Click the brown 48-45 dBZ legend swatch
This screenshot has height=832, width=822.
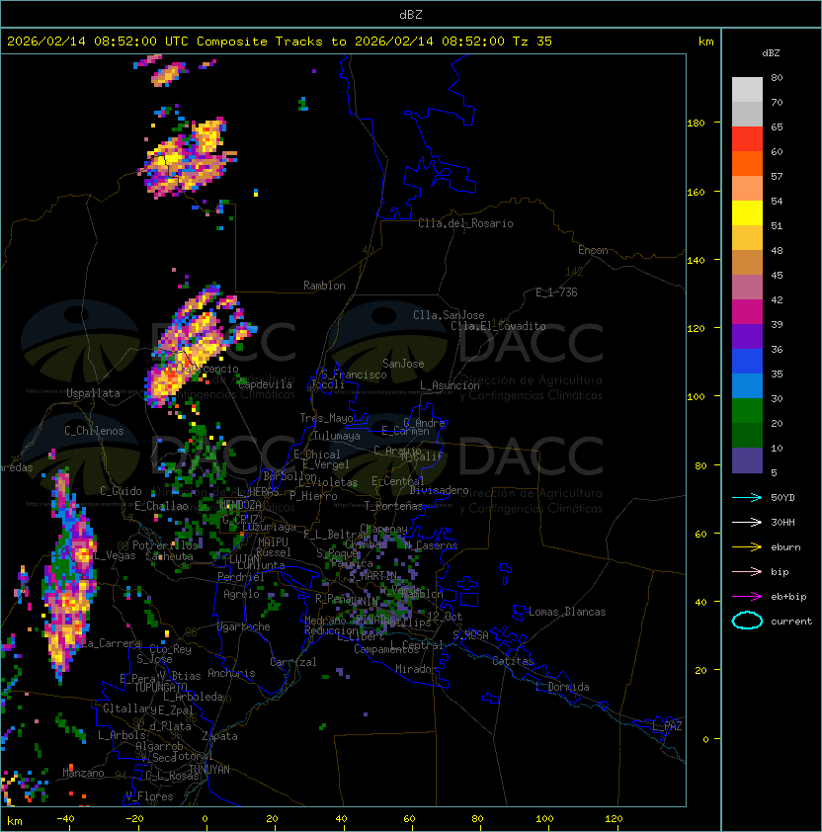click(x=747, y=263)
